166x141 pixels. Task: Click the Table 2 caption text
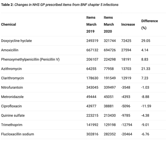pyautogui.click(x=60, y=5)
